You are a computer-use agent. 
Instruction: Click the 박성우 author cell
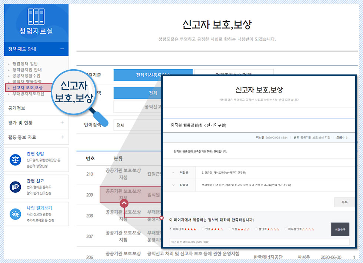304,257
